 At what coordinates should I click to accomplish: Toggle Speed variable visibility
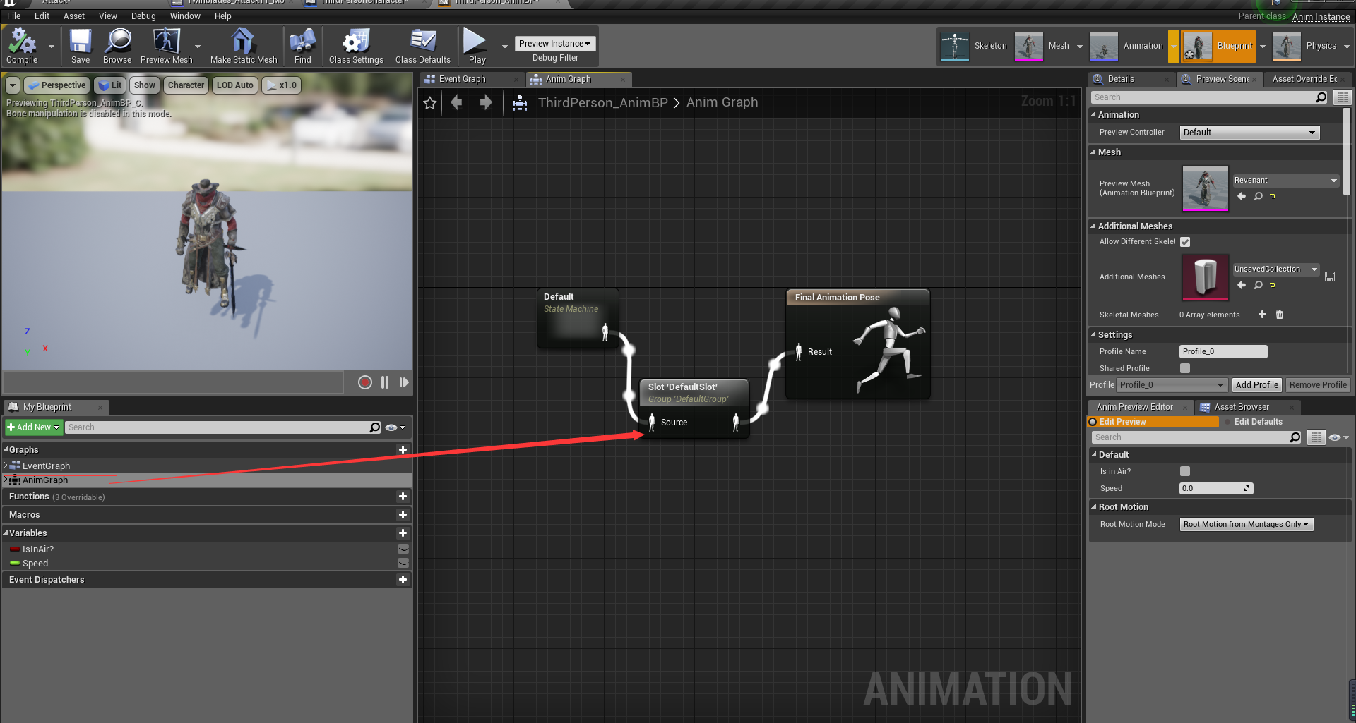[x=403, y=563]
